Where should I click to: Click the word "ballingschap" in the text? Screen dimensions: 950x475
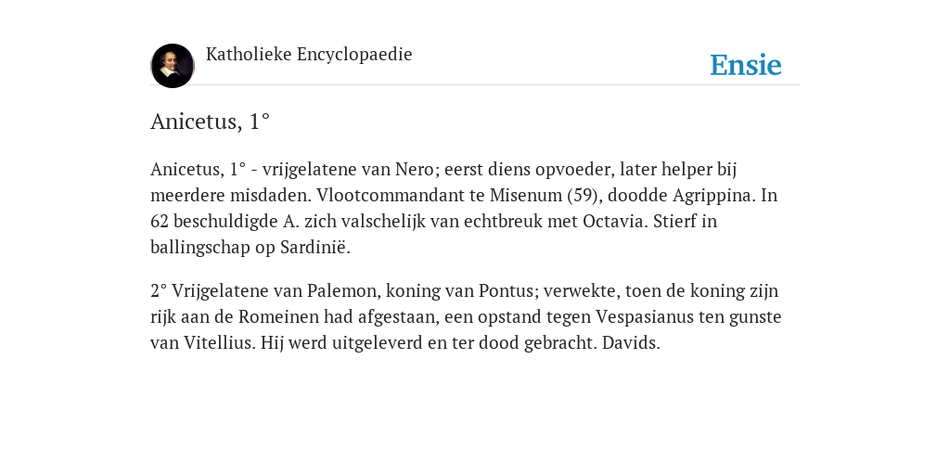click(199, 249)
